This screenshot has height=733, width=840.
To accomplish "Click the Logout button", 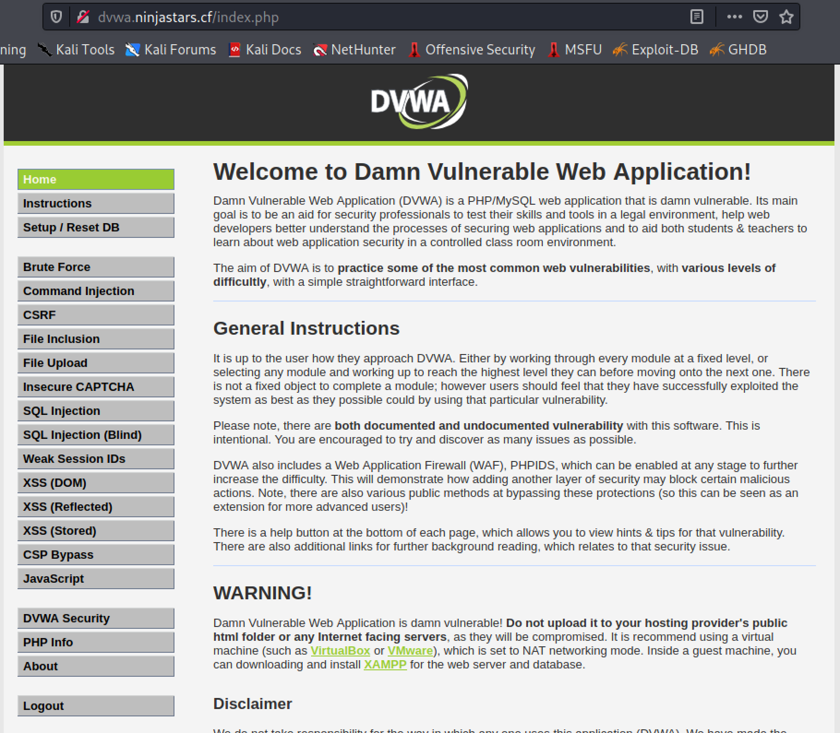I will click(x=96, y=706).
